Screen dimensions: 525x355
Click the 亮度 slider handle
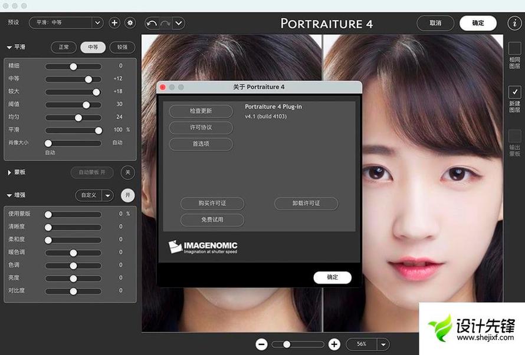pos(73,278)
